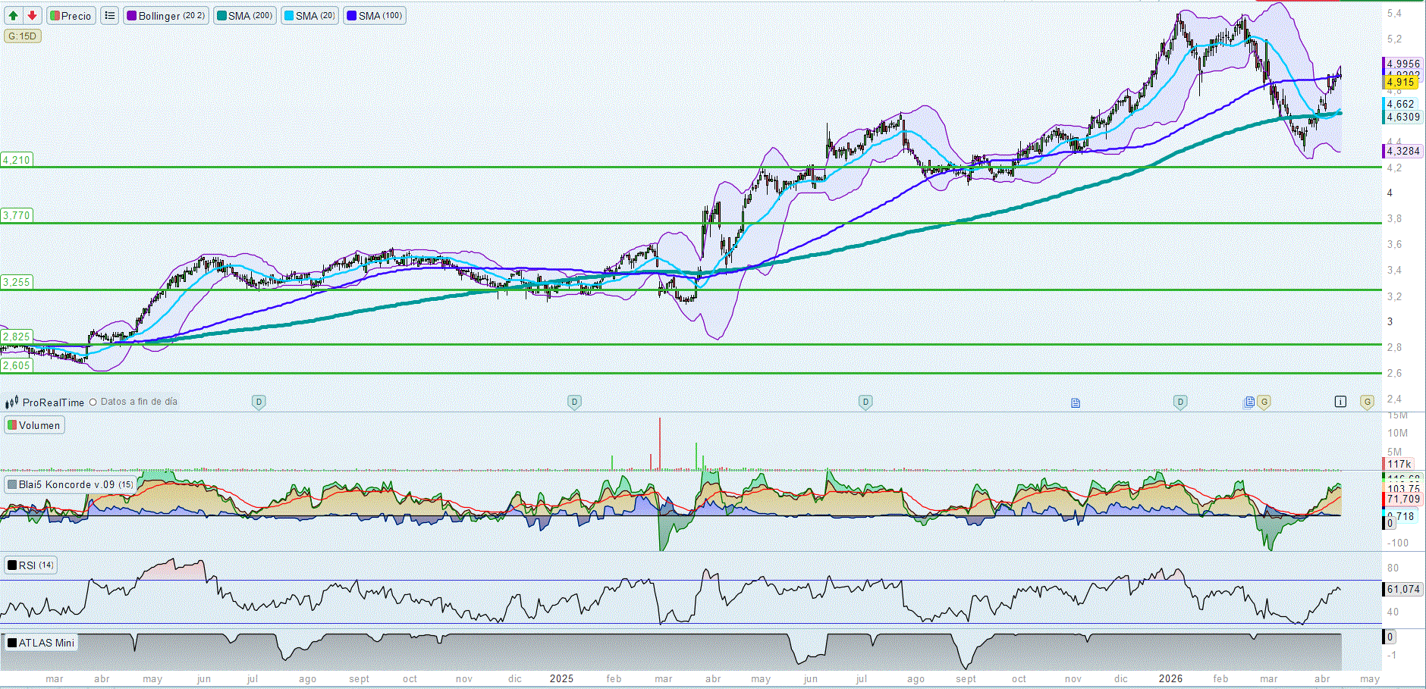Open the boxed info 'i' icon
The width and height of the screenshot is (1426, 689).
tap(1340, 402)
